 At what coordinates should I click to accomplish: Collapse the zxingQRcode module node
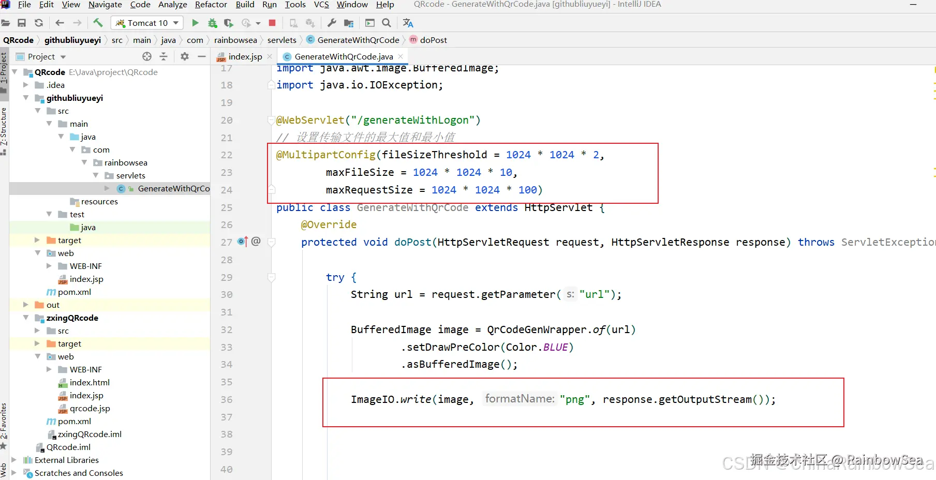pos(26,318)
